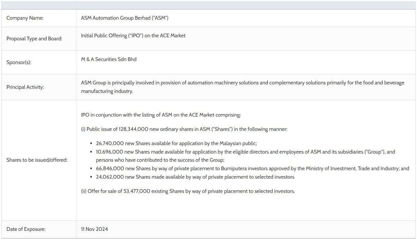Click the principal activity line starting 'ASM Group is principally involved'
Viewport: 417px width, 240px height.
coord(243,83)
